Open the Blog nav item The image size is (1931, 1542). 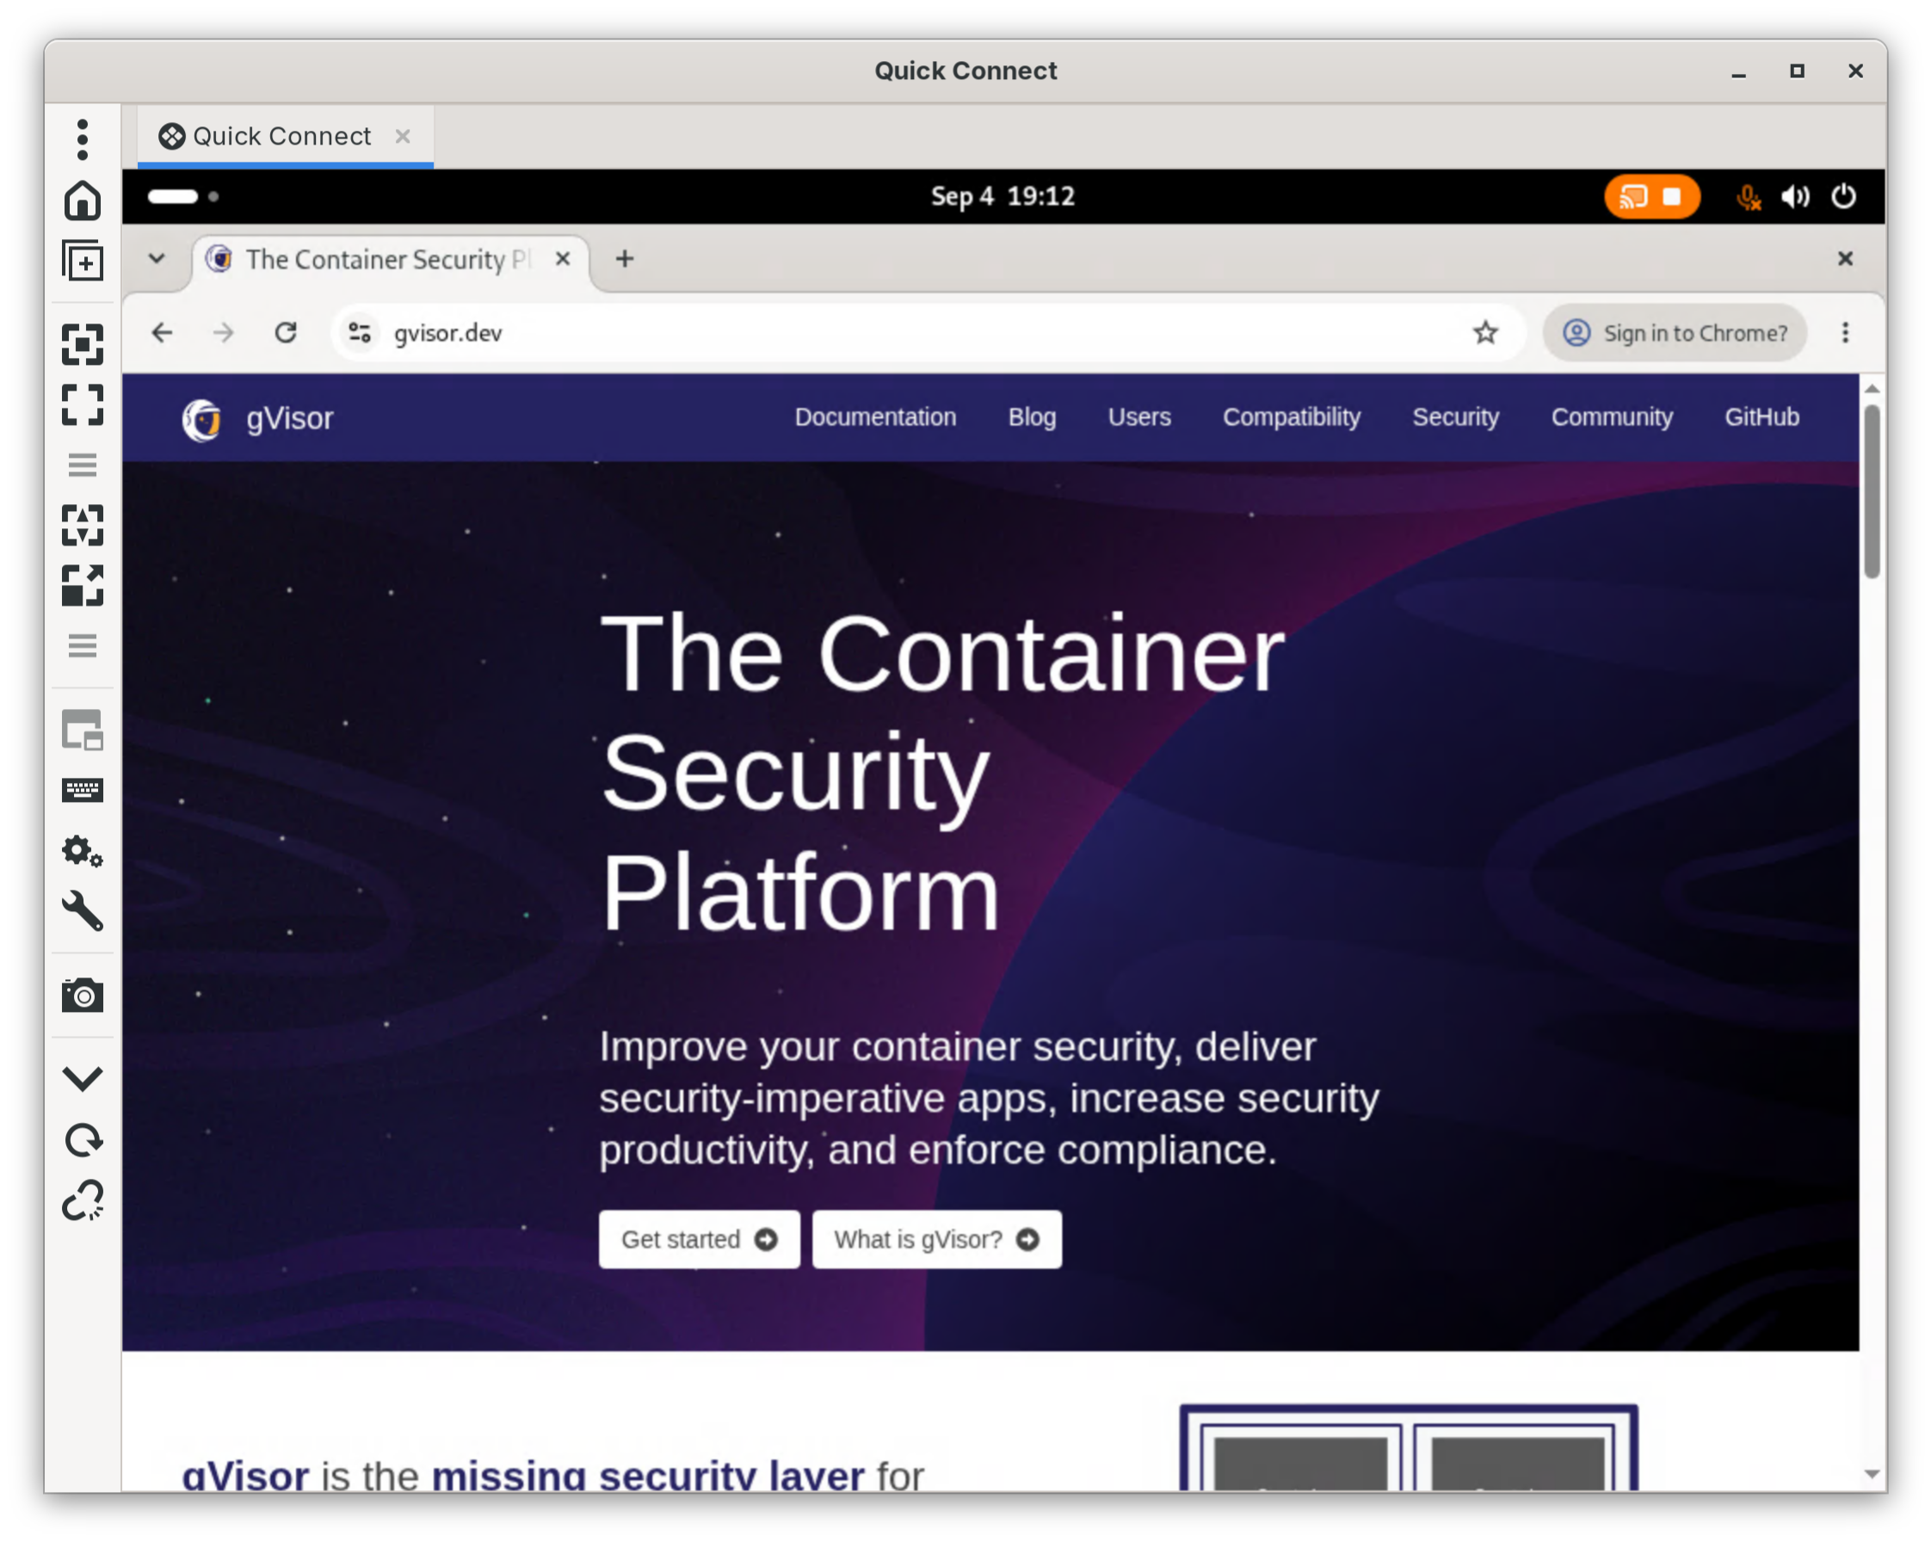1032,417
